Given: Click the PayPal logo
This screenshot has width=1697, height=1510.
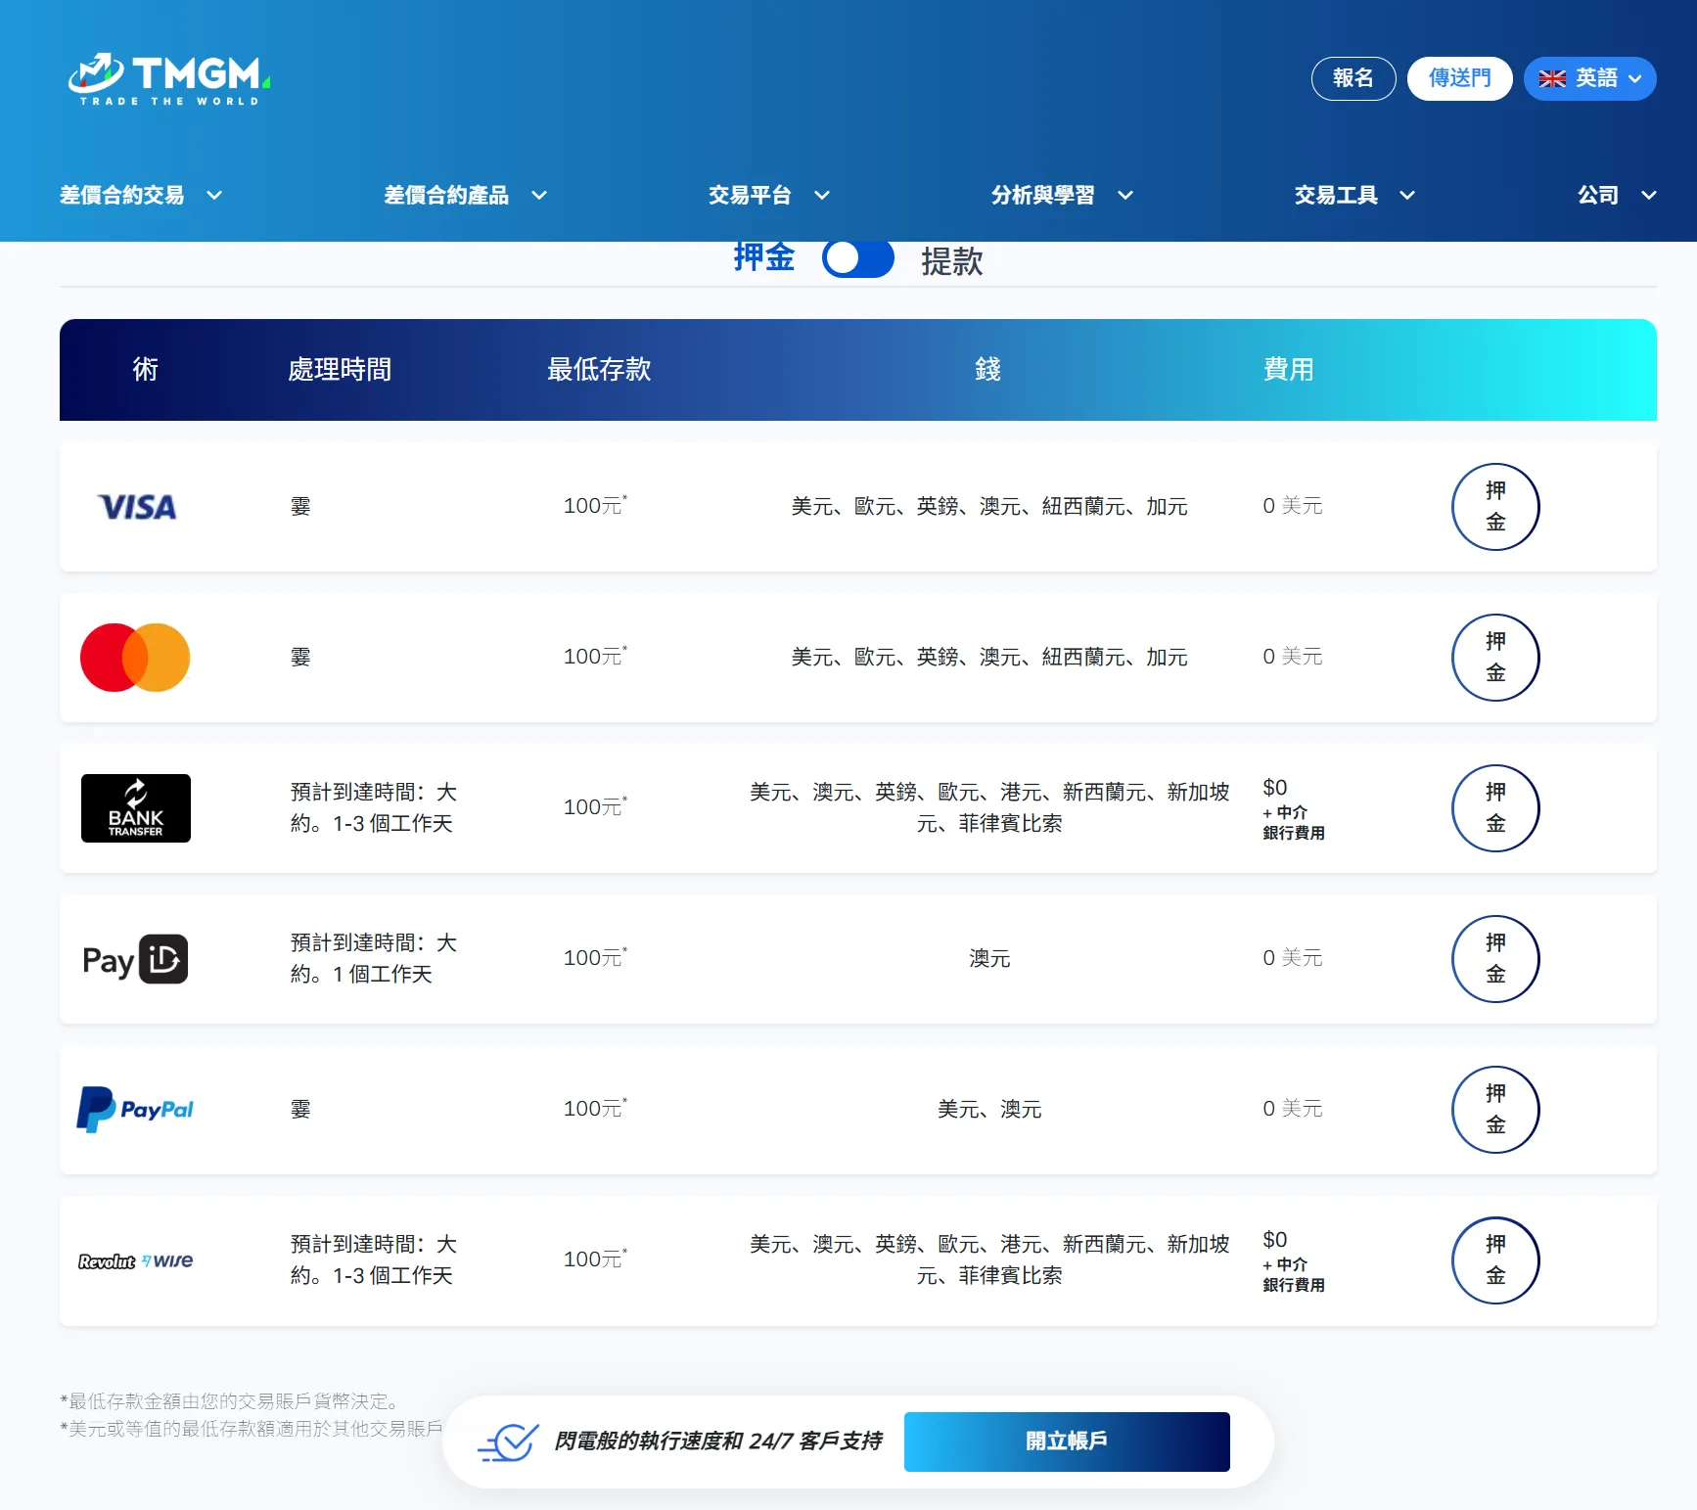Looking at the screenshot, I should pos(135,1110).
